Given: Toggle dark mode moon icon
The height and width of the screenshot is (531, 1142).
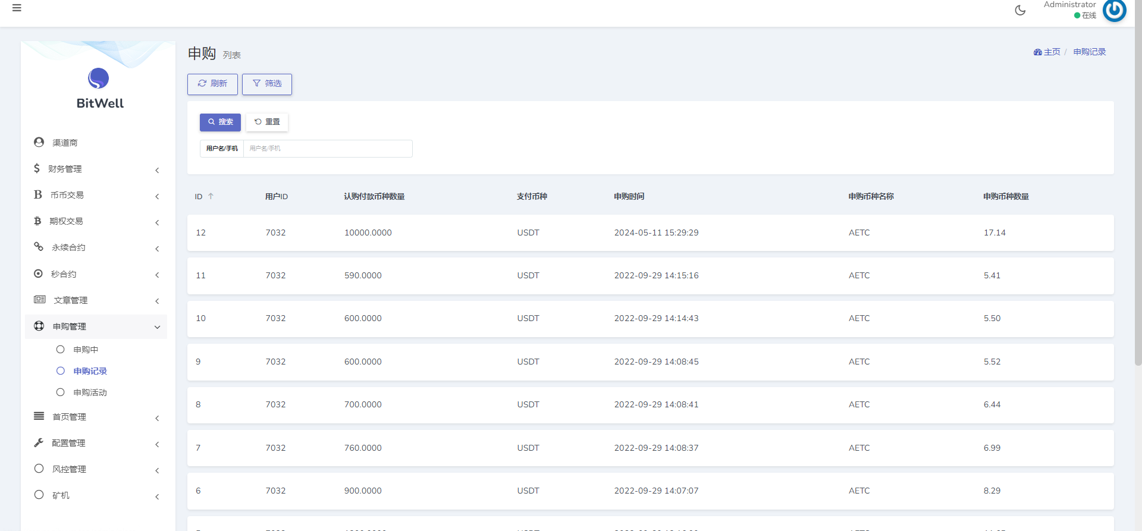Looking at the screenshot, I should tap(1020, 10).
